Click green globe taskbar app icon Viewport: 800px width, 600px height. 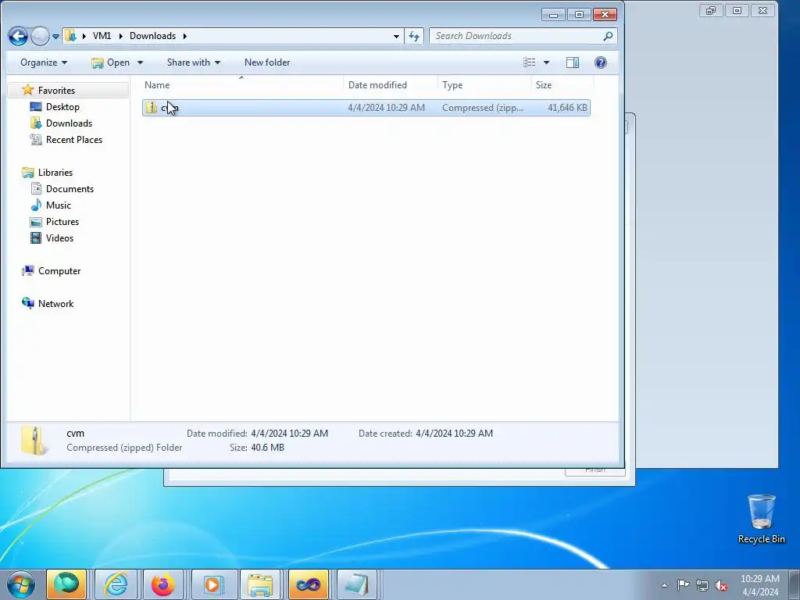66,584
